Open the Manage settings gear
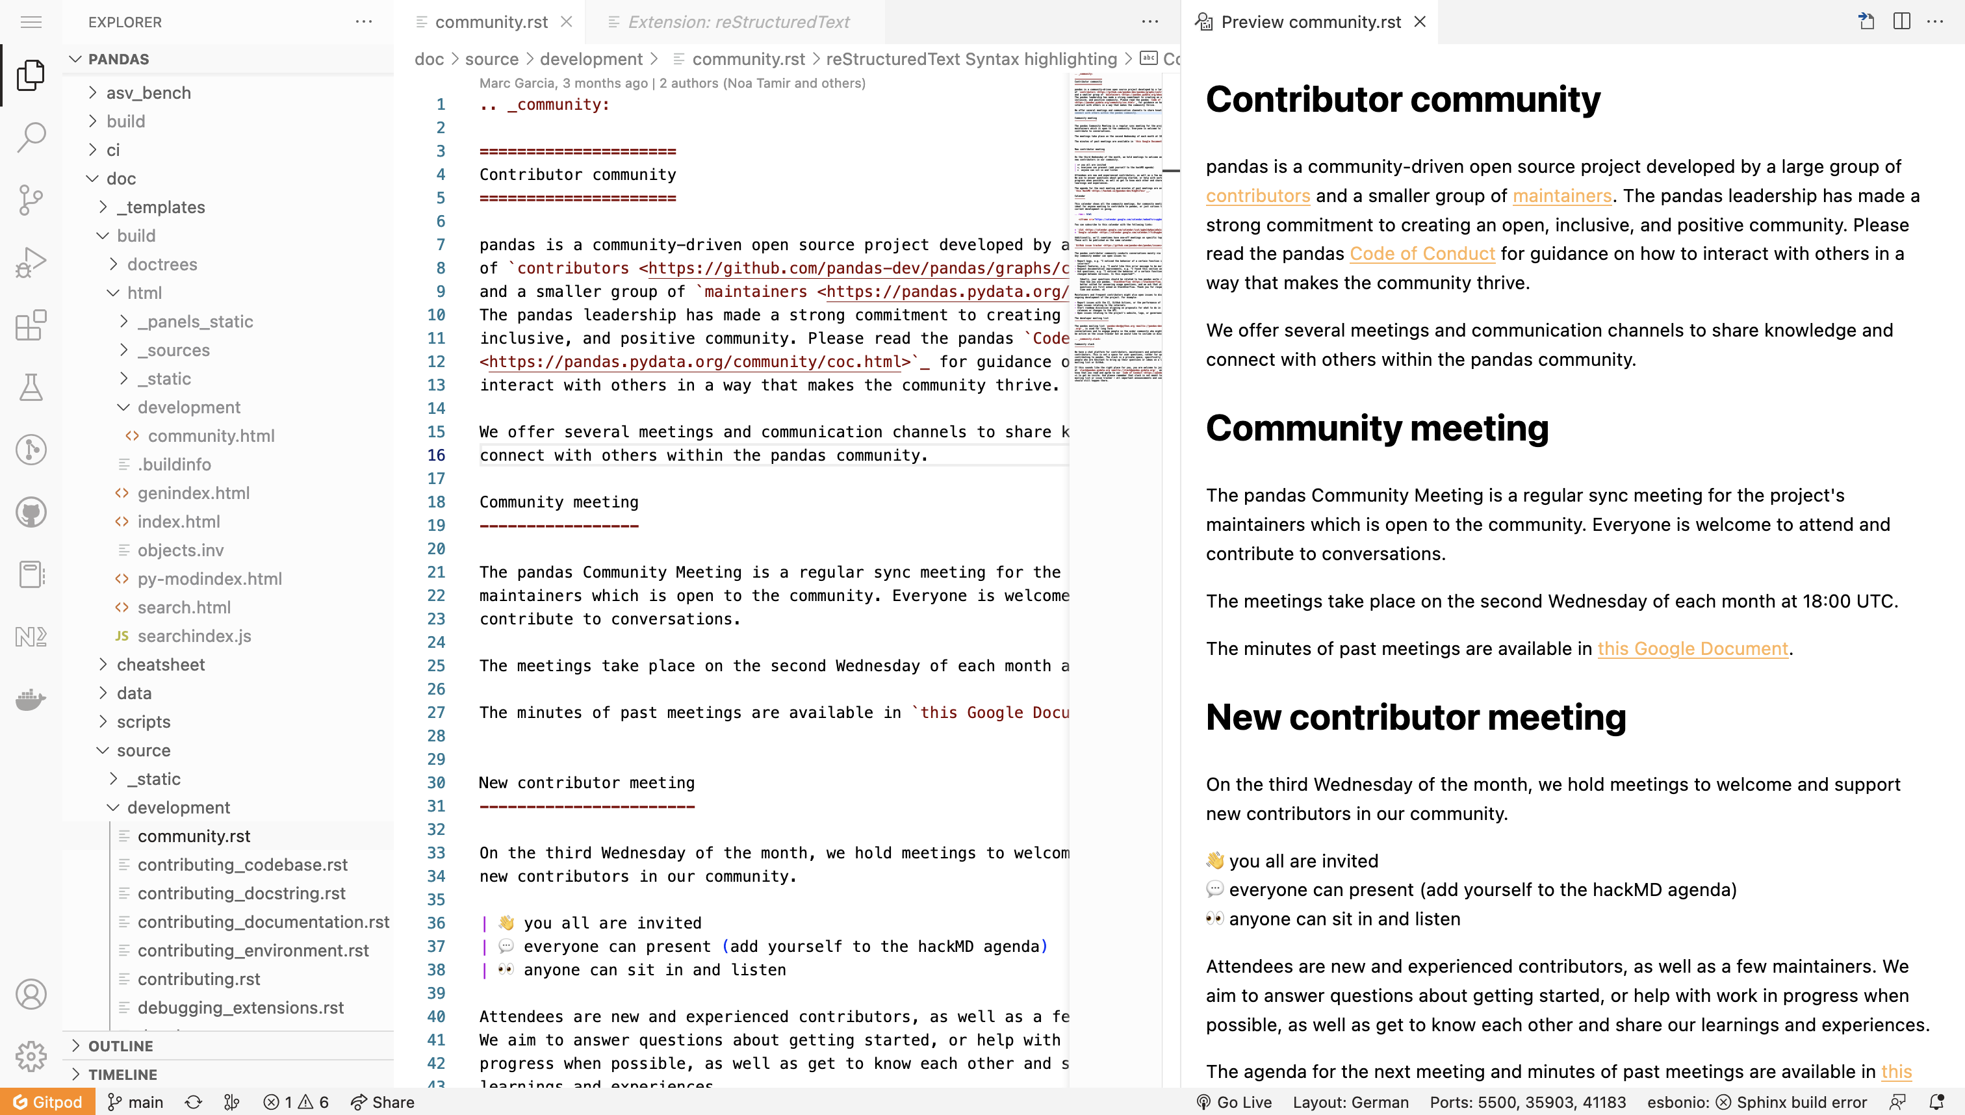This screenshot has width=1965, height=1115. coord(31,1056)
